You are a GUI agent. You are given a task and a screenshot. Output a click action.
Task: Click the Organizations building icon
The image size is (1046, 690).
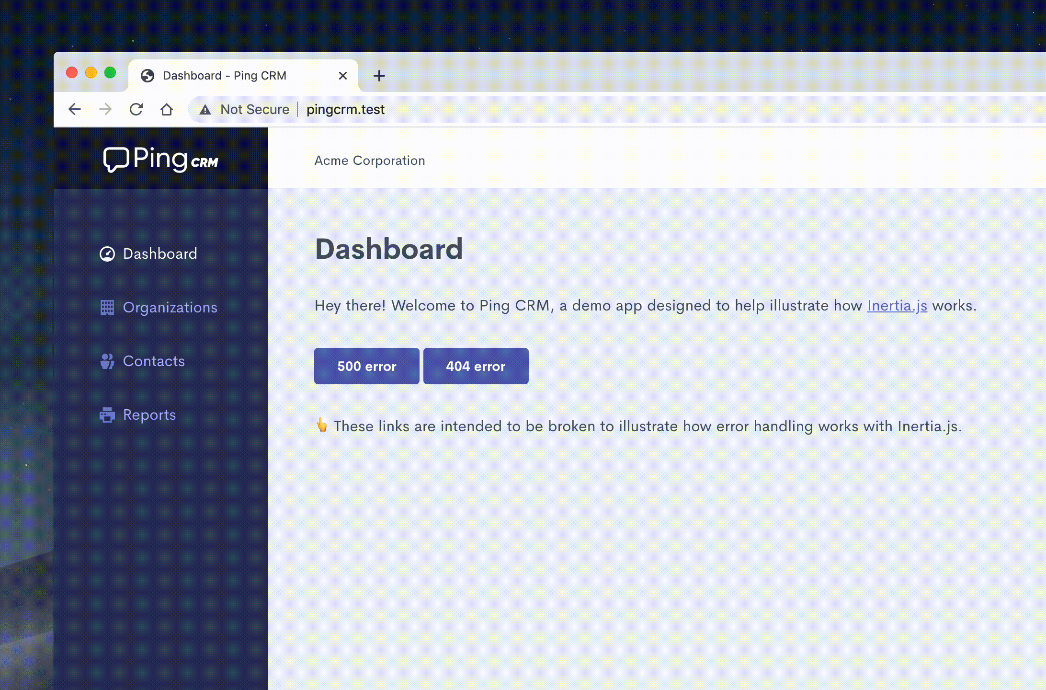point(107,307)
